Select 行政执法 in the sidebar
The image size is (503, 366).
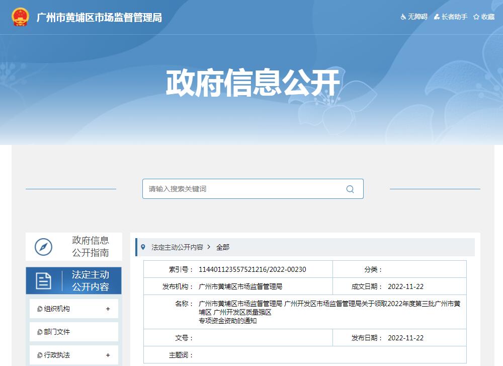[x=57, y=355]
